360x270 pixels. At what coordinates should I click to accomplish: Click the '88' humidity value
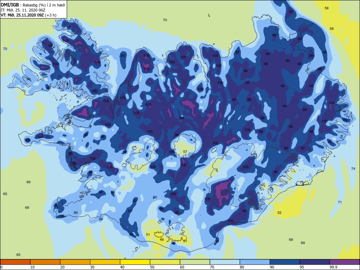click(101, 219)
